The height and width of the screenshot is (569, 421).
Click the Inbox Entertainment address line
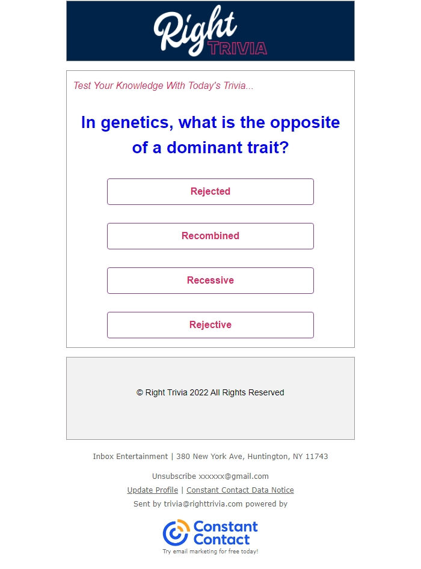coord(210,457)
